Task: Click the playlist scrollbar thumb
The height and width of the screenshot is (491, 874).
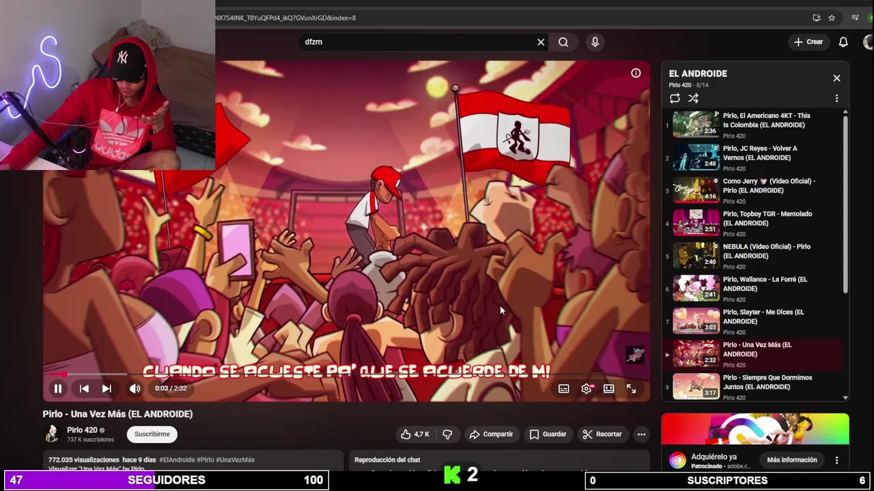Action: pos(845,205)
